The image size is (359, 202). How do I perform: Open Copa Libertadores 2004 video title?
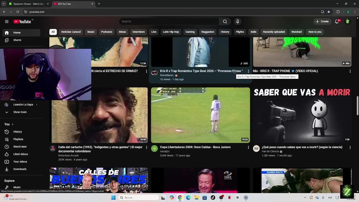click(x=195, y=147)
